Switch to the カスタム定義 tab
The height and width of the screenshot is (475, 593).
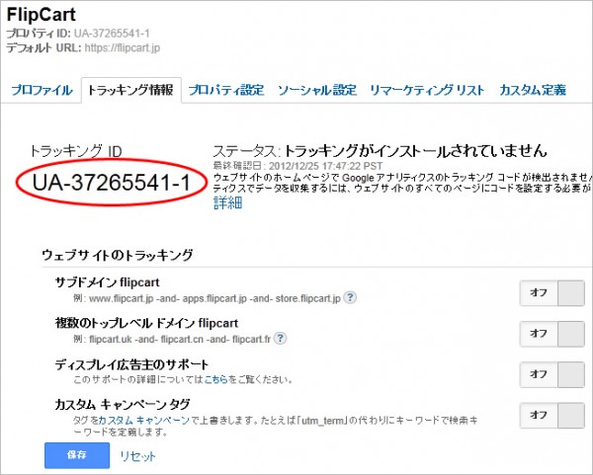533,90
